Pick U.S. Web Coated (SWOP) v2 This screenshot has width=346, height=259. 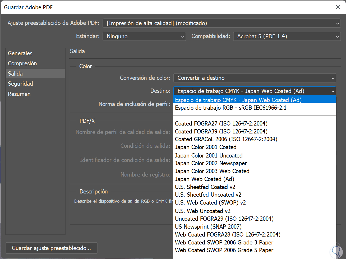pos(210,203)
